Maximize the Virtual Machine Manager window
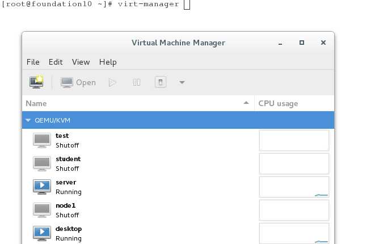 point(302,43)
